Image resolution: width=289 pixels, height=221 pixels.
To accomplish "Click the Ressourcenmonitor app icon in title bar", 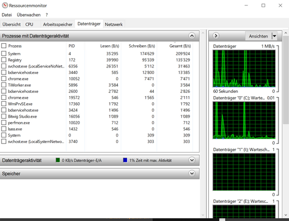I will (x=5, y=6).
